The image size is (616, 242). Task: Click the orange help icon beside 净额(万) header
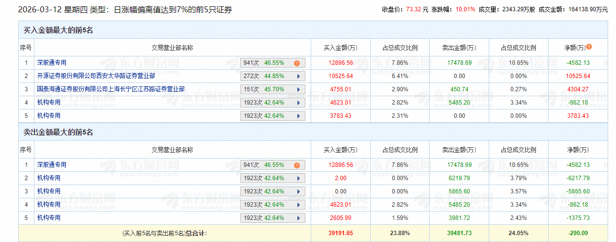click(x=589, y=47)
